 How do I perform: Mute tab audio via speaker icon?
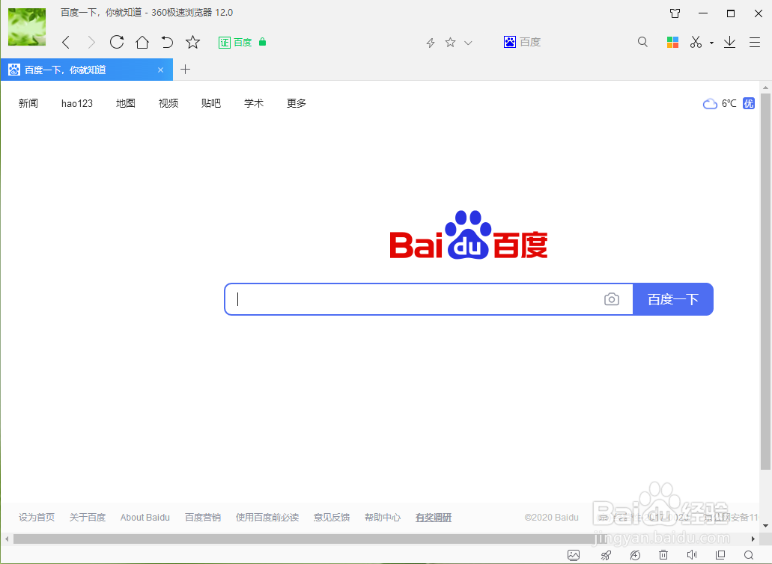[692, 555]
